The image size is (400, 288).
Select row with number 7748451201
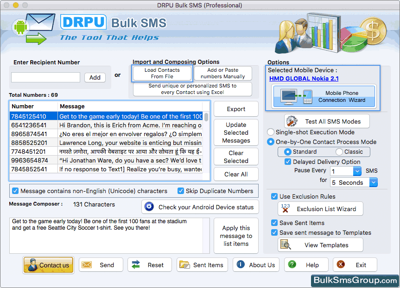click(106, 151)
